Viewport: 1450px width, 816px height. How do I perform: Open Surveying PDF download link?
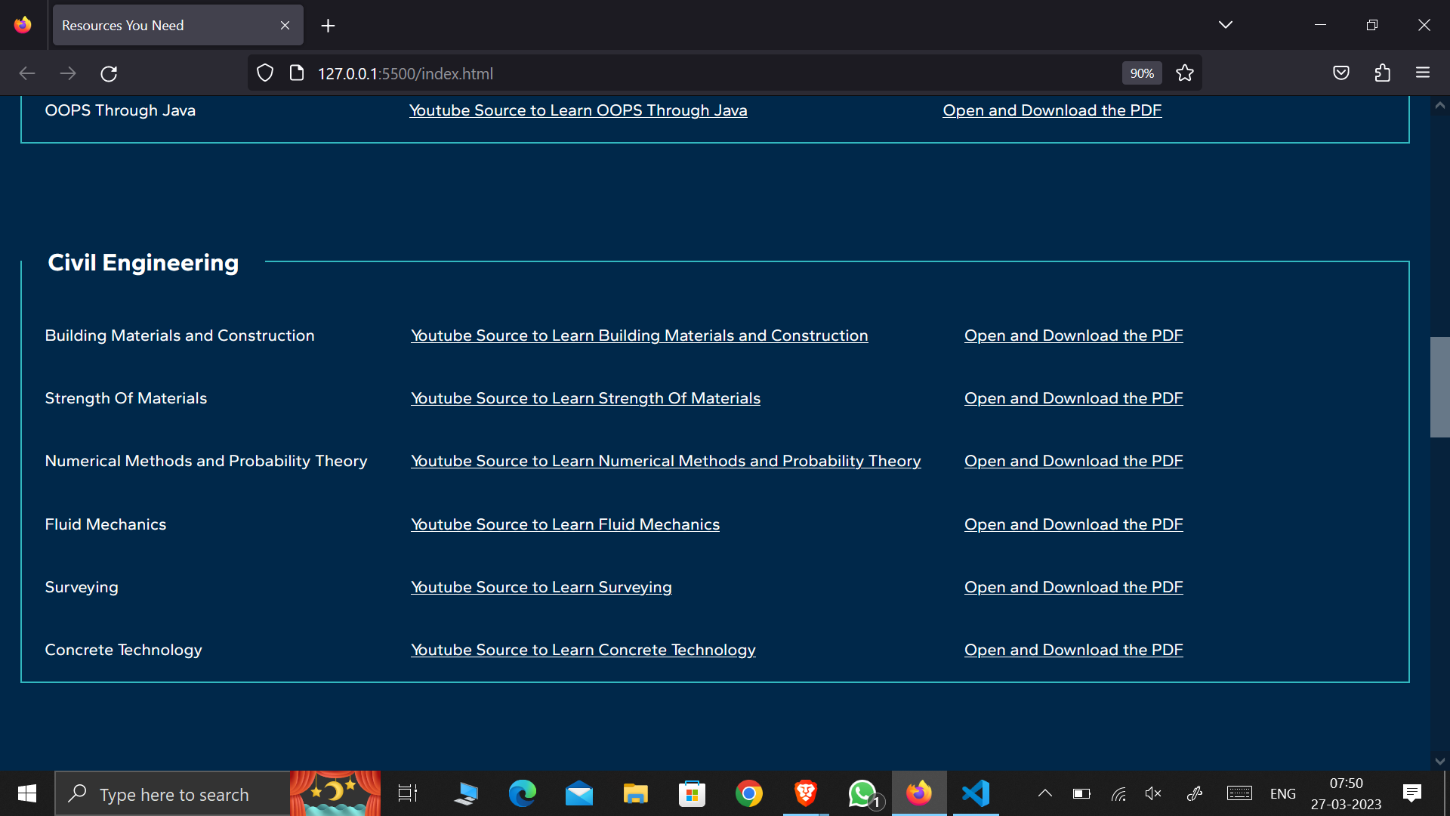(1073, 587)
